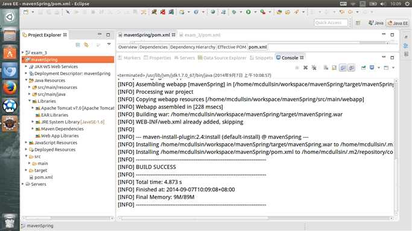The width and height of the screenshot is (412, 231).
Task: Toggle Show Console When Standard Error Changes
Action: pyautogui.click(x=352, y=68)
